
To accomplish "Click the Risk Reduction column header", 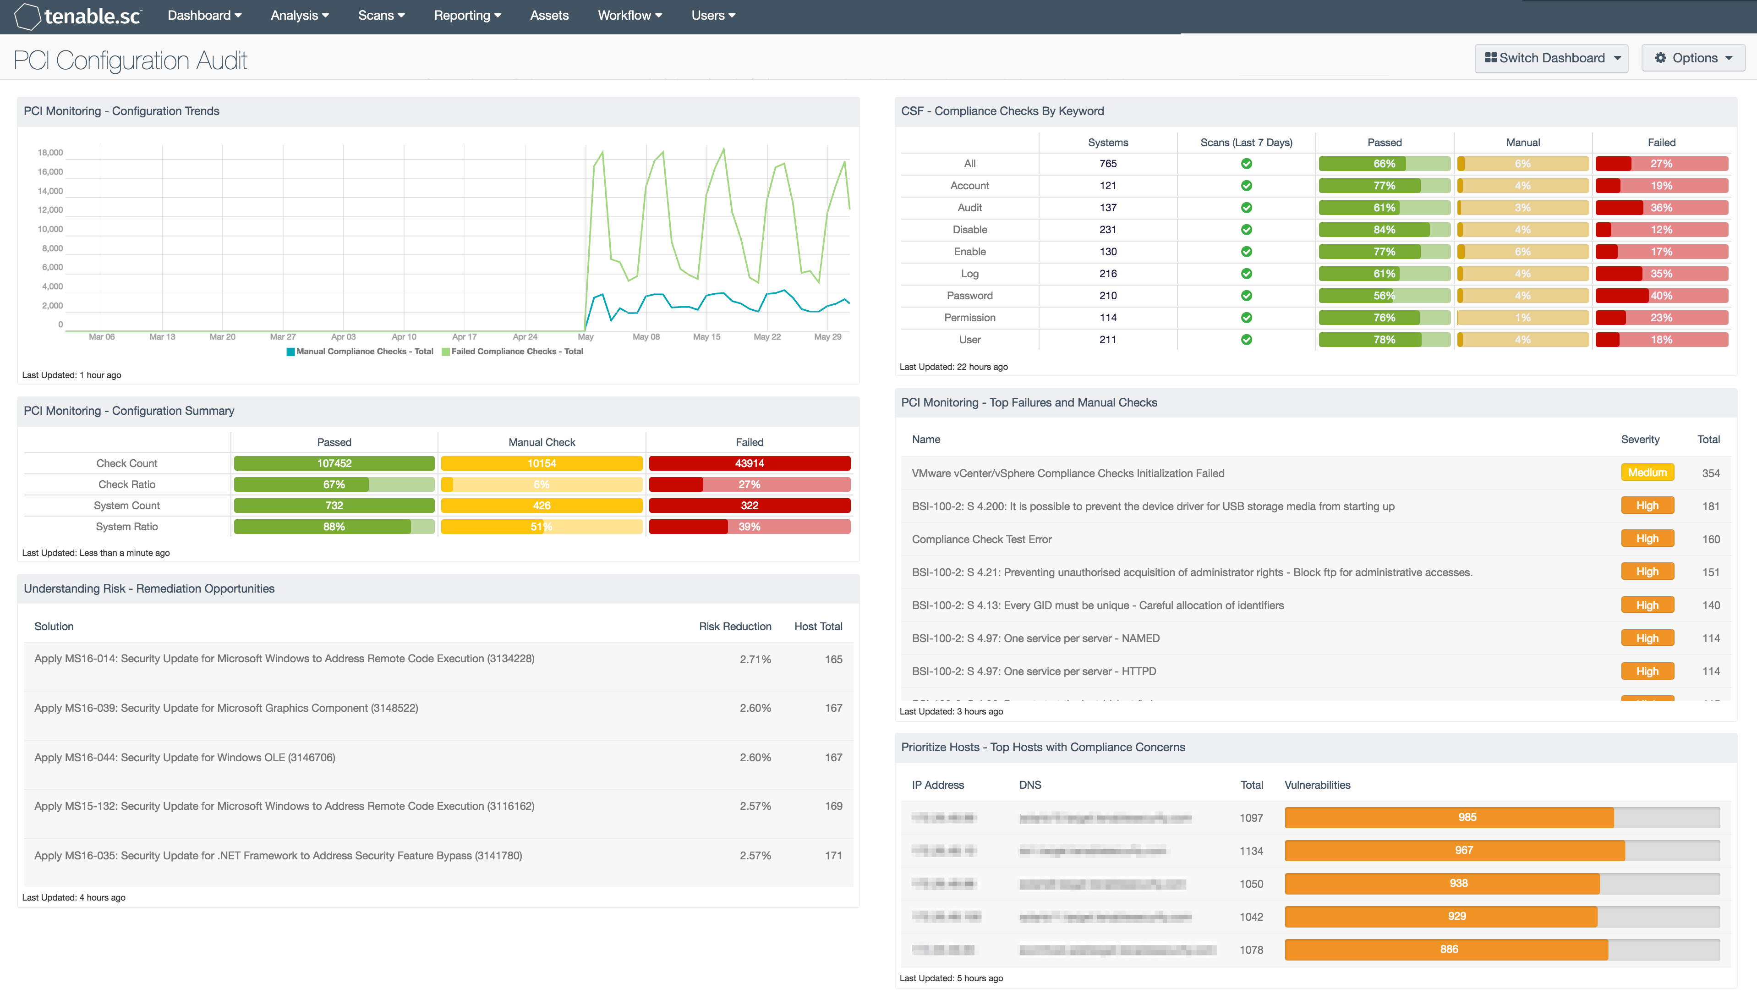I will coord(735,627).
